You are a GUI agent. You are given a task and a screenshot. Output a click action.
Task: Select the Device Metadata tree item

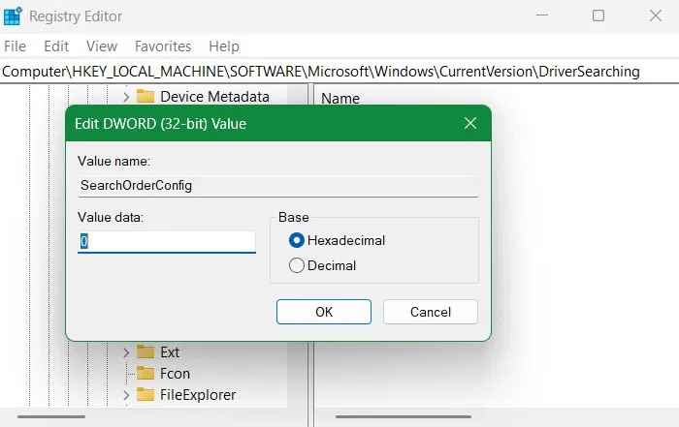[214, 97]
